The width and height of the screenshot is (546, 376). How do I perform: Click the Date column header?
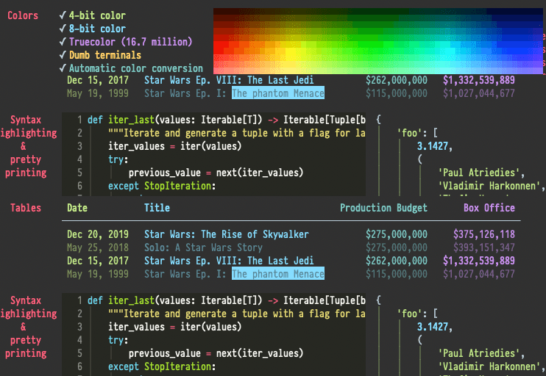point(77,208)
